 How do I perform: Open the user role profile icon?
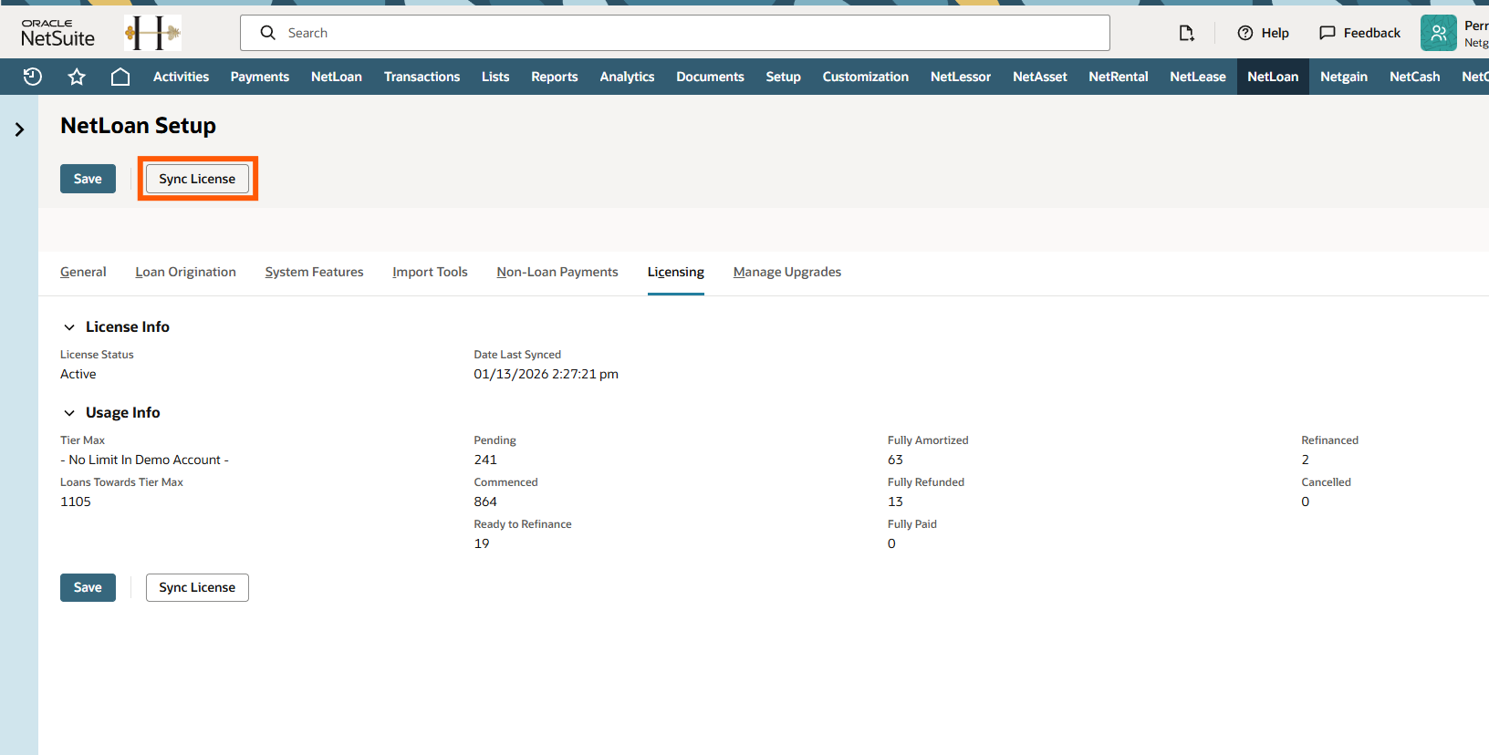tap(1438, 33)
